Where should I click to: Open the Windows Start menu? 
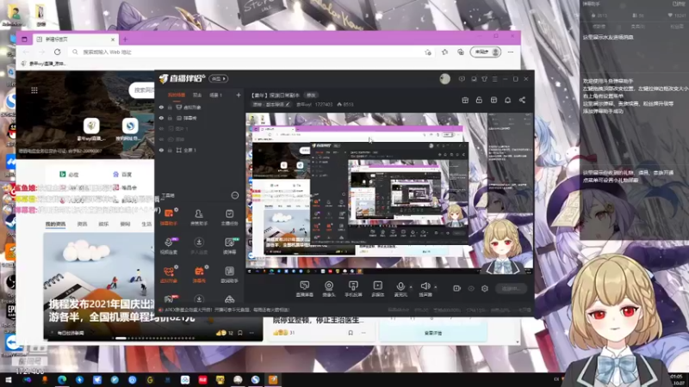pyautogui.click(x=8, y=380)
